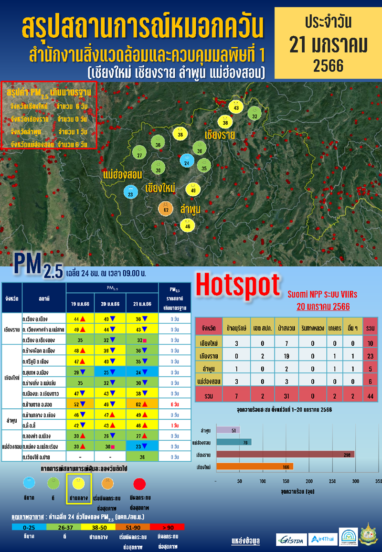Click the highlighted yellow face legend icon
Viewport: 382px width, 552px height.
tap(78, 484)
